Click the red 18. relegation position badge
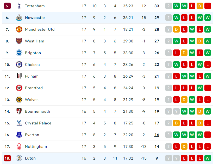213x164 pixels. 7,158
